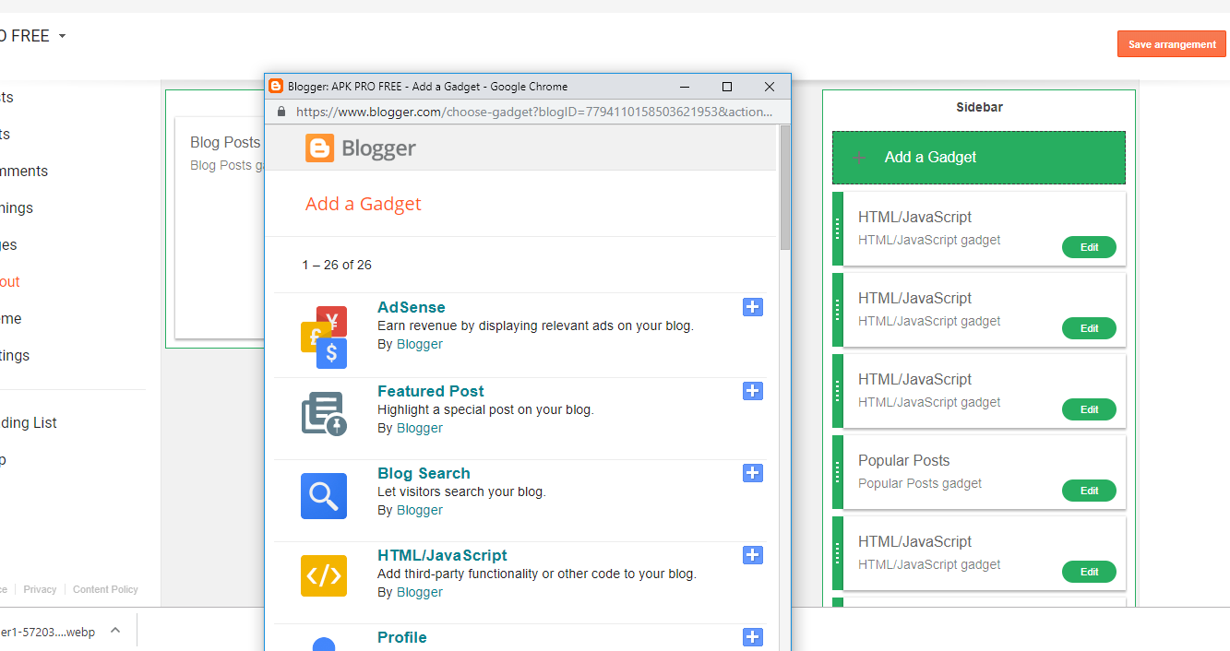Click the Blogger logo in popup header
The height and width of the screenshot is (651, 1230).
coord(361,148)
